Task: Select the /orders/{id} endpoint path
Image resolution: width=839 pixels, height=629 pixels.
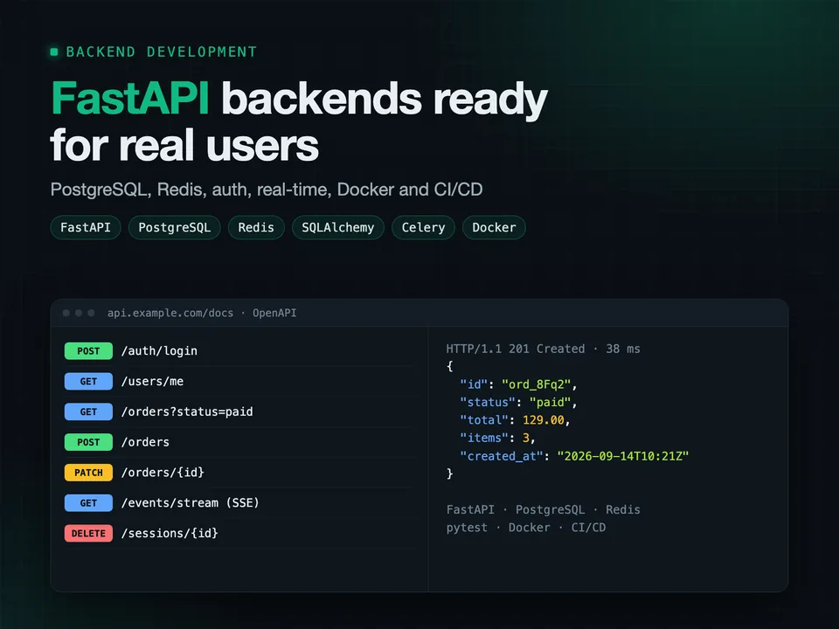Action: (x=163, y=473)
